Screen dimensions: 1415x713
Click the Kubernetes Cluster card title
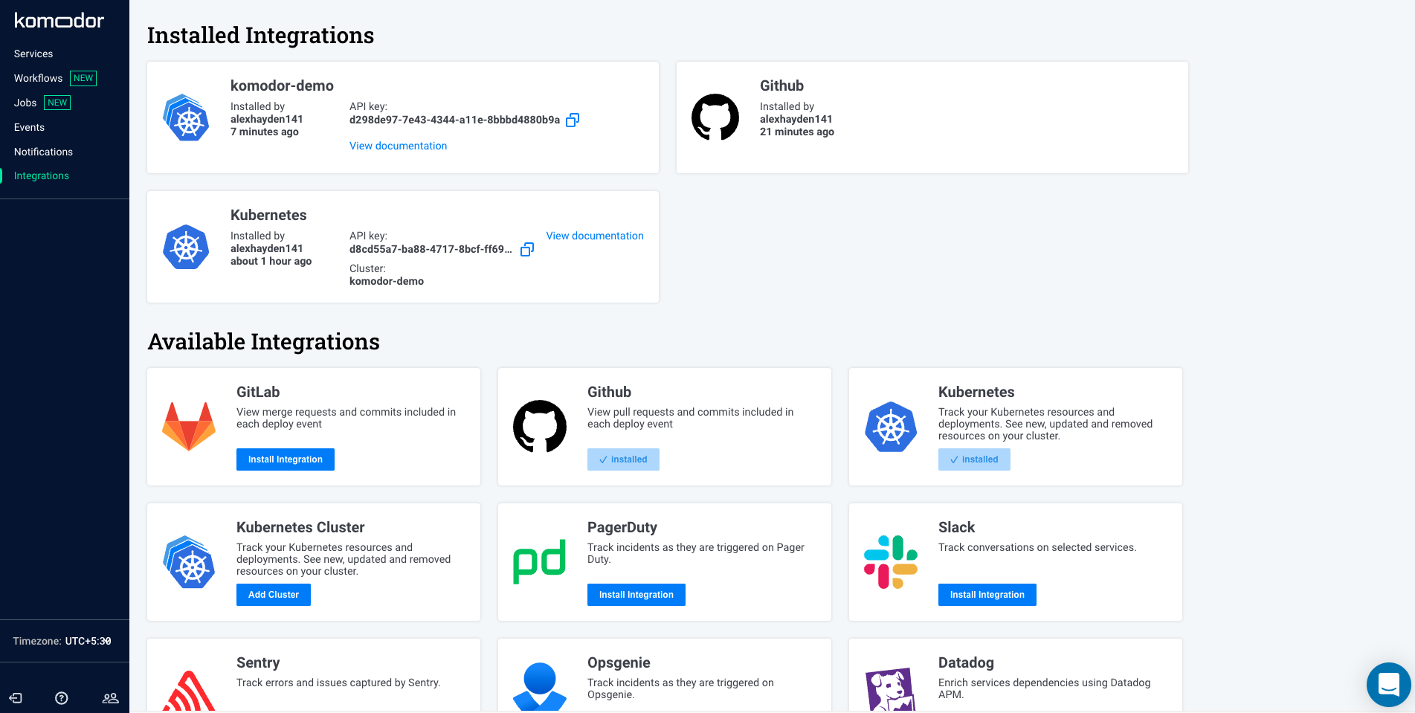[x=300, y=527]
